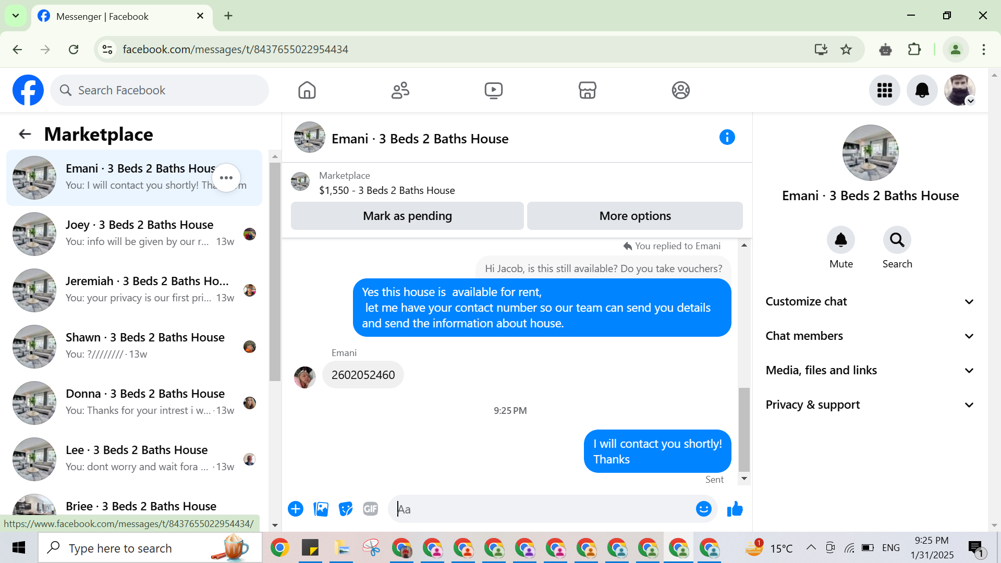Open the three-dot options for Emani chat
Screen dimensions: 1001x563
click(226, 178)
